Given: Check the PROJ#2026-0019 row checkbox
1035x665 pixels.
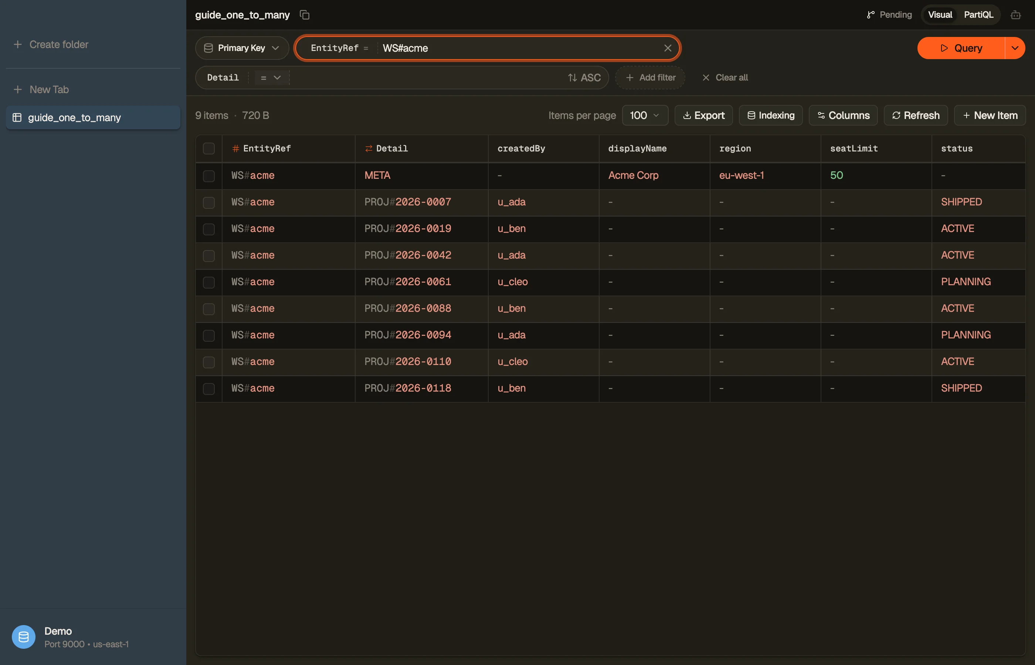Looking at the screenshot, I should coord(209,229).
